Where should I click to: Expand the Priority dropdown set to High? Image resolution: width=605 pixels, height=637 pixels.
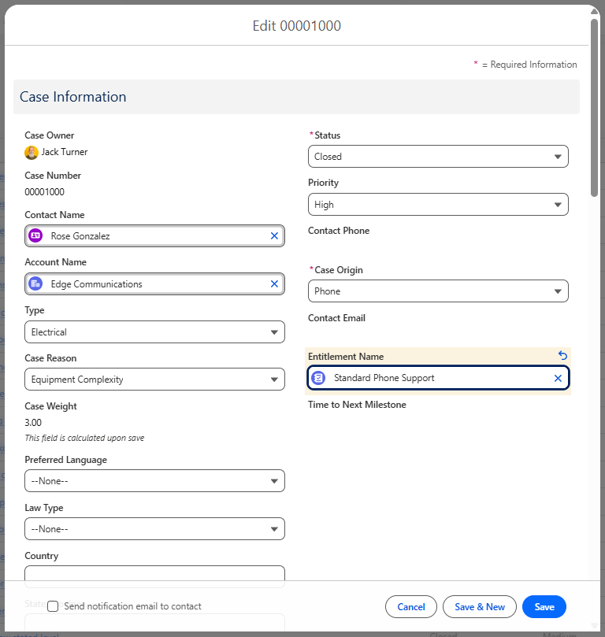point(437,205)
